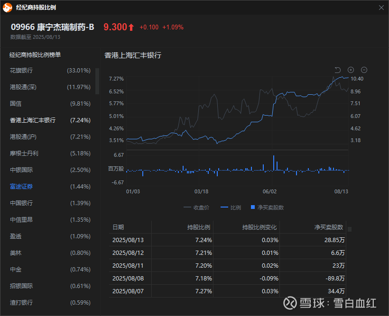Click the 数据截至 2025/08/13 note

pos(35,37)
